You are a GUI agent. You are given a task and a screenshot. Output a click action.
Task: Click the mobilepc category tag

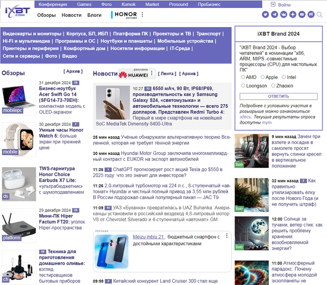[13, 110]
